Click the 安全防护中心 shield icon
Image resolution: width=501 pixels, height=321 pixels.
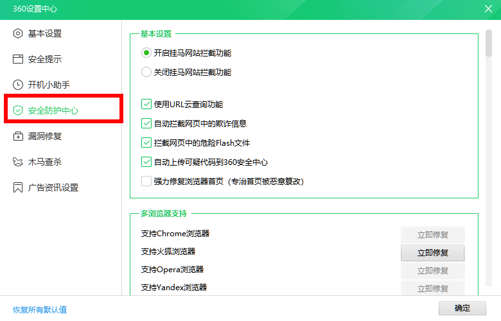[x=18, y=110]
